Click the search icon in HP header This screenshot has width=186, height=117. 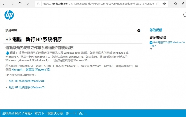point(185,15)
